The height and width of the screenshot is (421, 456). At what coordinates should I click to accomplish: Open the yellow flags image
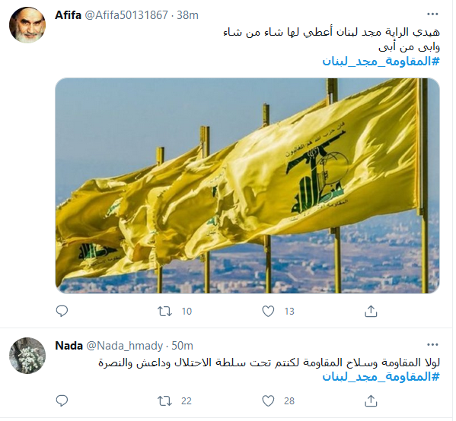(247, 185)
